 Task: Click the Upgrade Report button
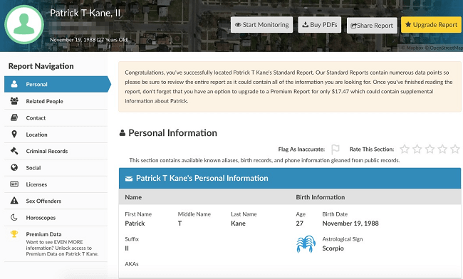tap(431, 25)
